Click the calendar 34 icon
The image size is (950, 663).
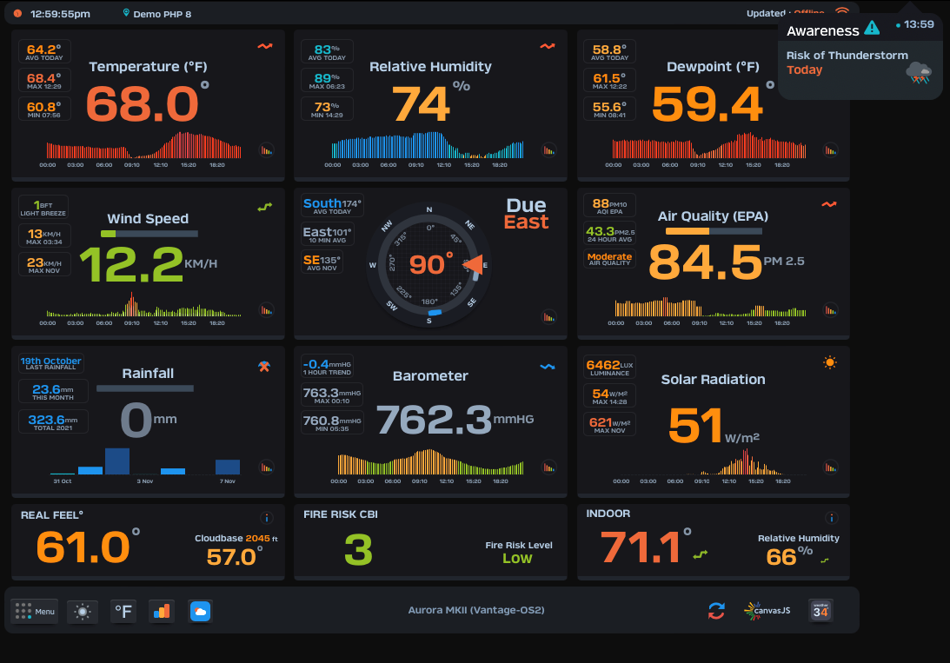click(820, 610)
